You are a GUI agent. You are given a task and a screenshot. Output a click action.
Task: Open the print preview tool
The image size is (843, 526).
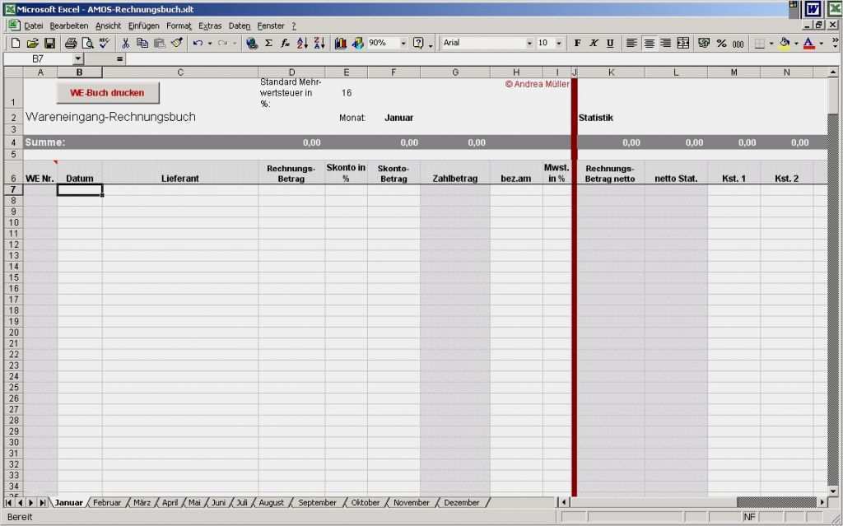click(87, 43)
